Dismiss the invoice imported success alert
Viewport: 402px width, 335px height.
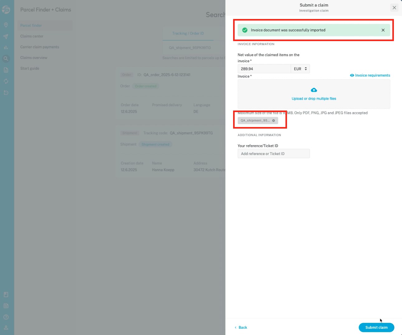pos(383,30)
